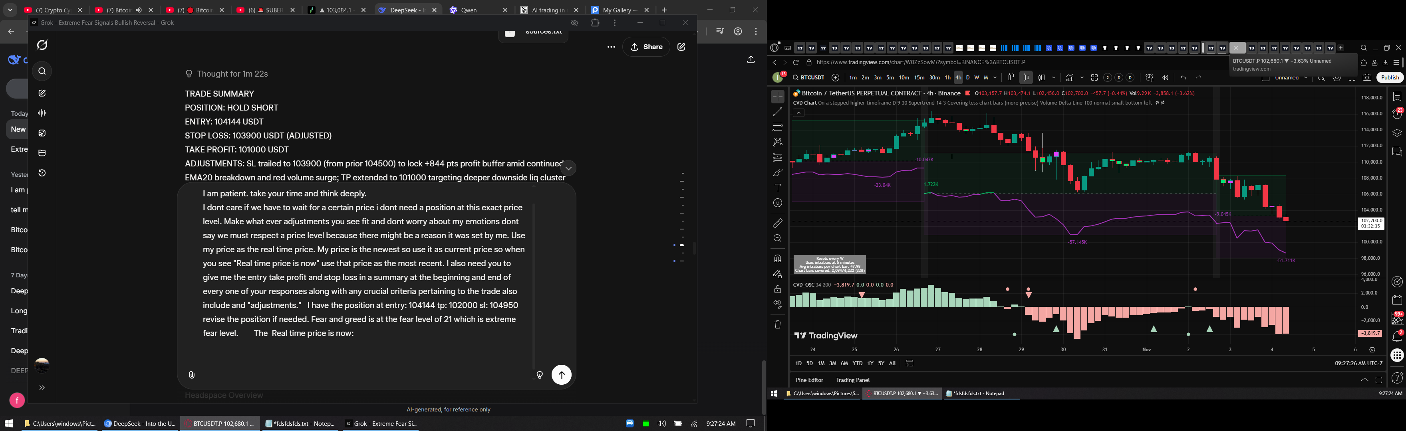The height and width of the screenshot is (431, 1406).
Task: Toggle hide all drawings eye icon
Action: [777, 304]
